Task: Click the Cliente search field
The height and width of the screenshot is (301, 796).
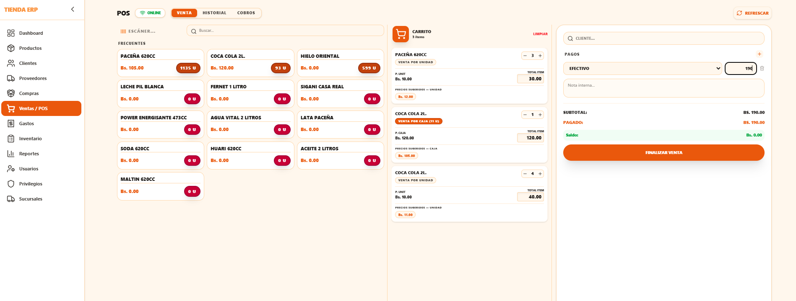Action: tap(663, 39)
